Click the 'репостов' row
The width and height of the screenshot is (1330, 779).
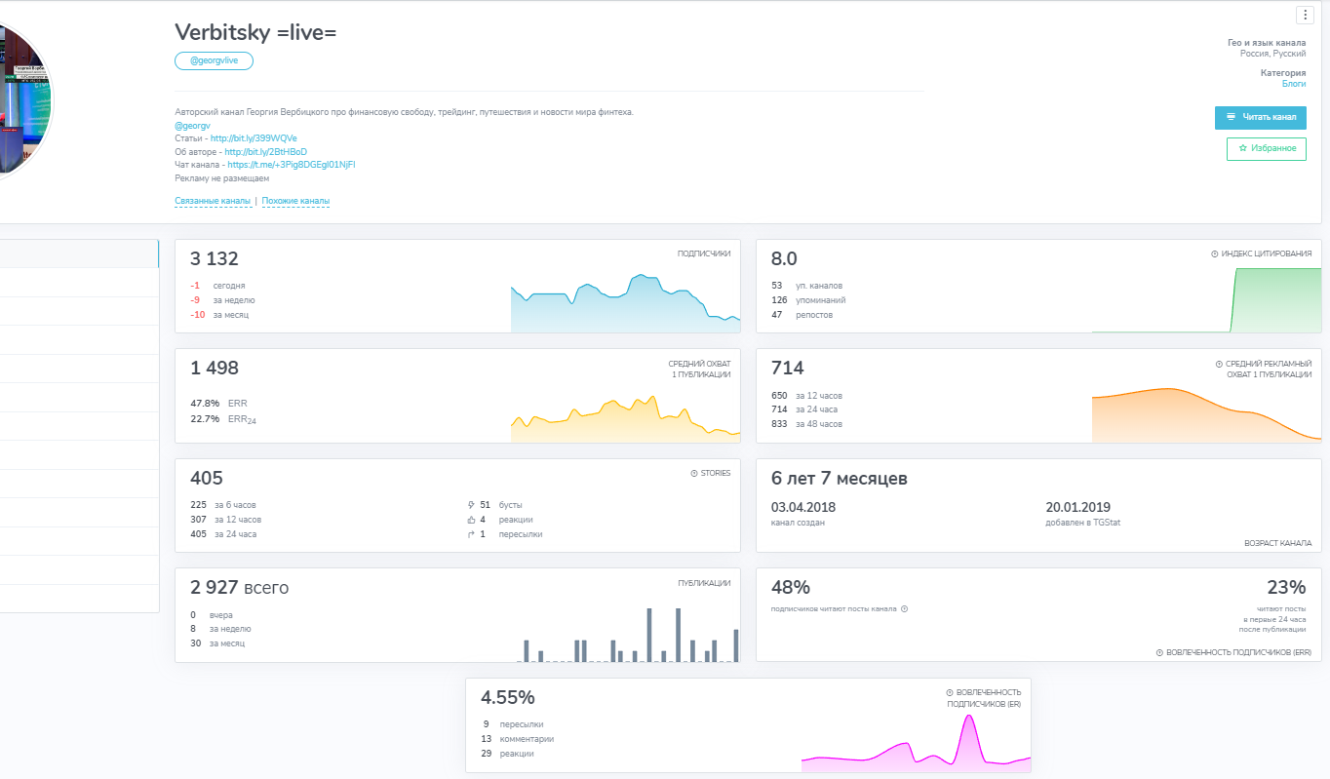(x=802, y=315)
